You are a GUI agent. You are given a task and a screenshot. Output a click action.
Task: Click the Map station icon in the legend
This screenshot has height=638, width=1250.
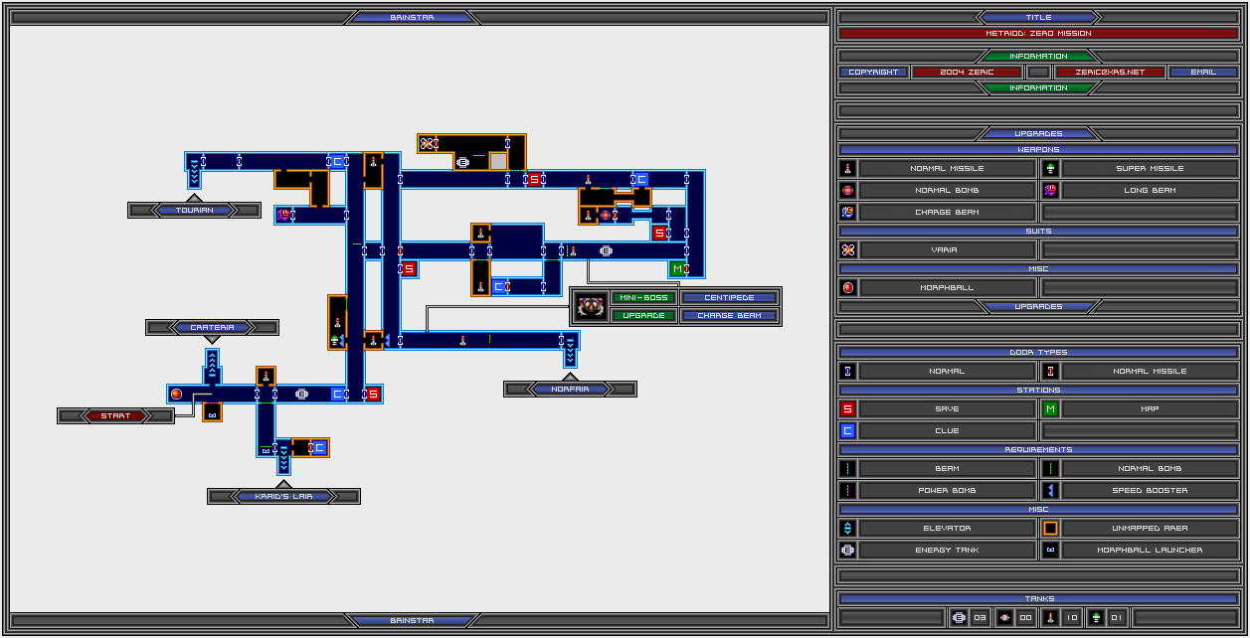click(1050, 408)
